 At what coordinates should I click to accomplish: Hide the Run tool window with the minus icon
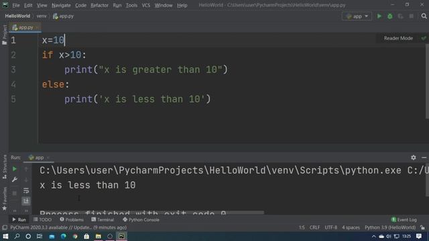coord(424,158)
